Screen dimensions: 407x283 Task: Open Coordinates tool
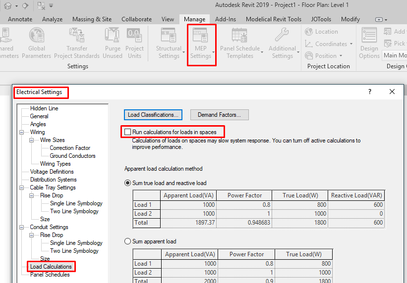tap(326, 44)
